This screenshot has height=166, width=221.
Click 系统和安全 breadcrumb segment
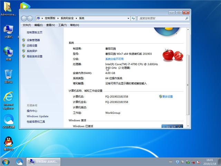point(67,18)
